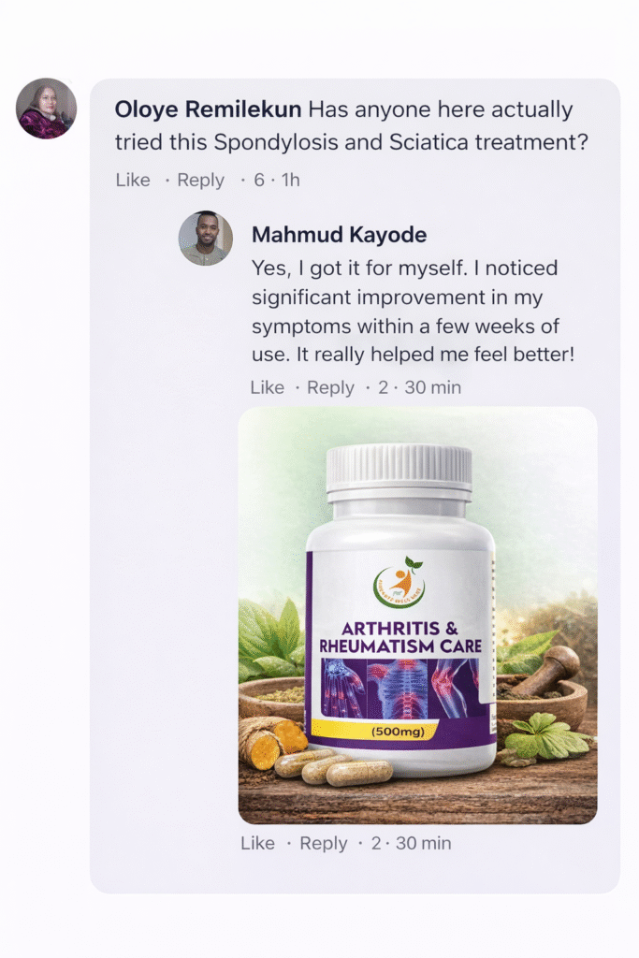
Task: Open the Arthritis & Rheumatism Care bottle image
Action: click(x=418, y=616)
